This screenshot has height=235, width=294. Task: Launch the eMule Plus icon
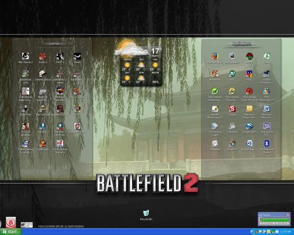click(215, 74)
